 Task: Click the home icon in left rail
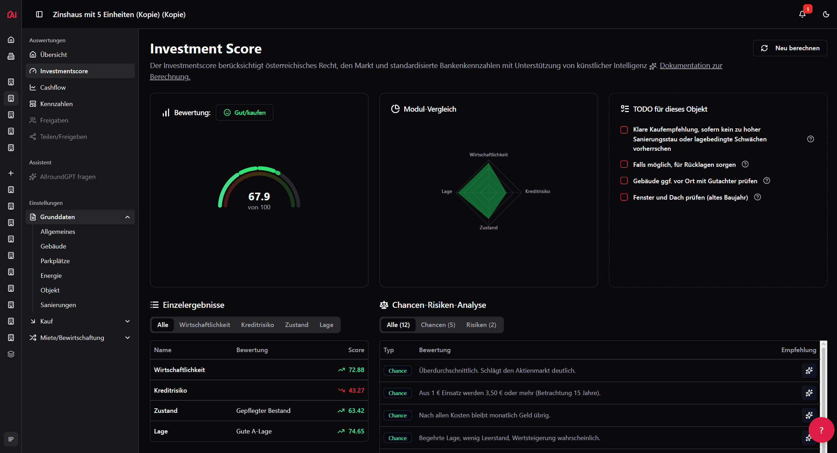pos(11,40)
